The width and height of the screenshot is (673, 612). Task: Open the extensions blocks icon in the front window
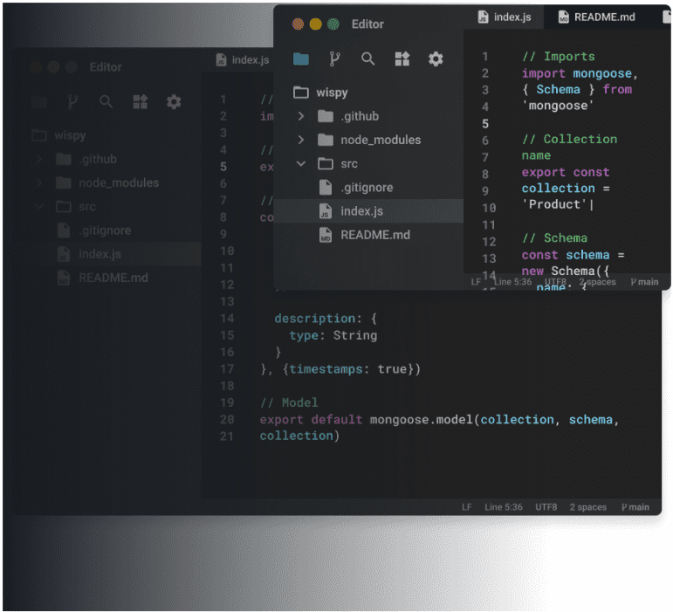pos(402,59)
